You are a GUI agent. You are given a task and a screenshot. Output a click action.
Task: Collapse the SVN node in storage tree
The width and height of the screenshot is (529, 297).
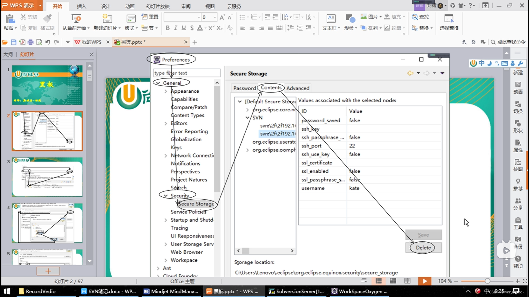(247, 118)
